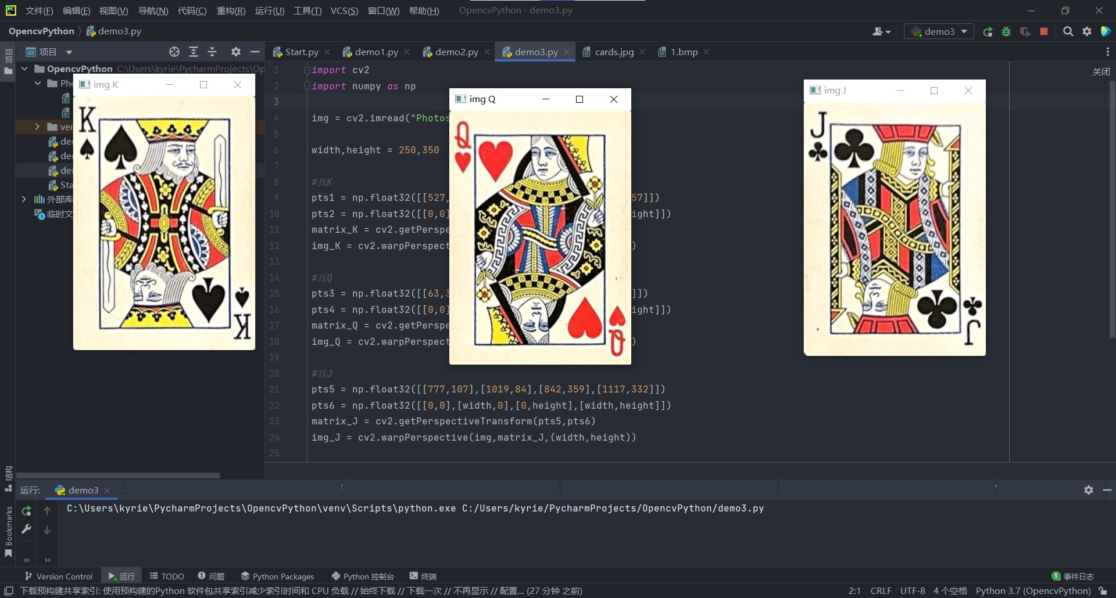Collapse all in project panel
Viewport: 1116px width, 598px height.
point(212,52)
